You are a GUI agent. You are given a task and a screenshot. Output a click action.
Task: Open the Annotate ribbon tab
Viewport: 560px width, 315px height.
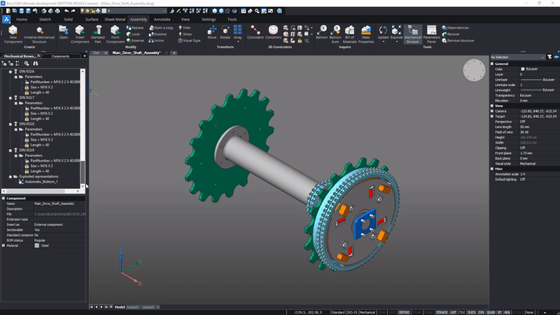pos(162,20)
